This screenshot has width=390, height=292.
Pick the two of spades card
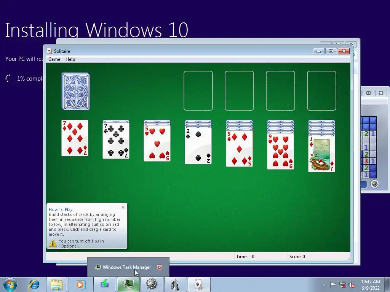198,146
